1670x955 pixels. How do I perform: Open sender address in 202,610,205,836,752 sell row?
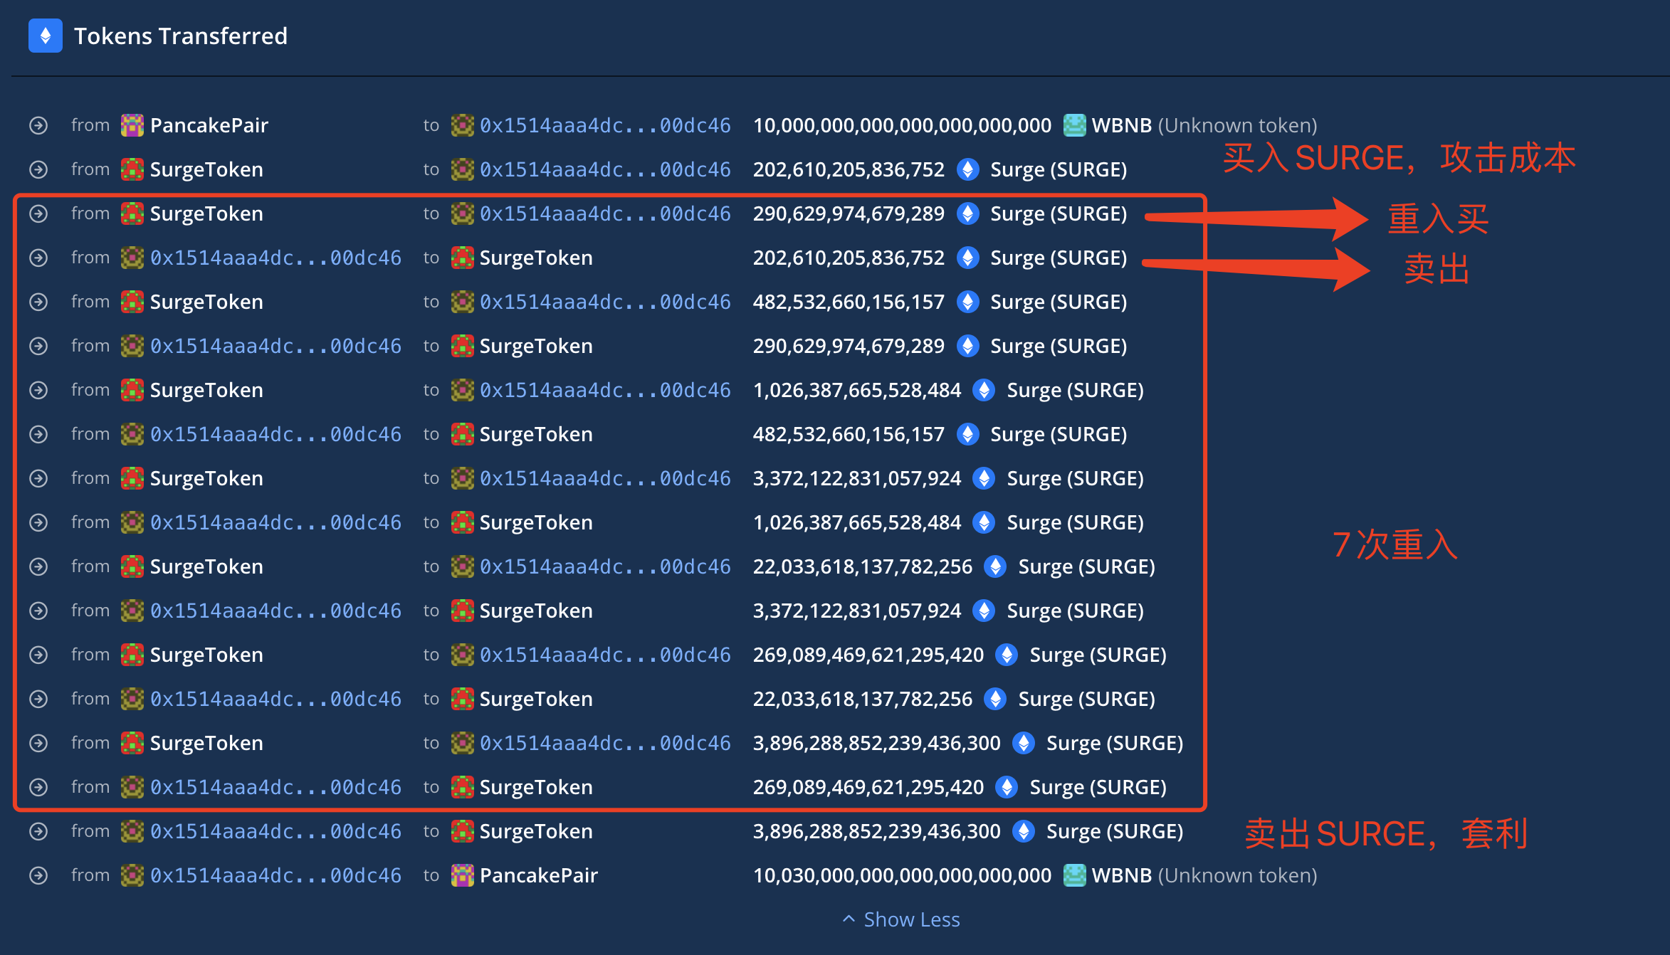pyautogui.click(x=275, y=258)
